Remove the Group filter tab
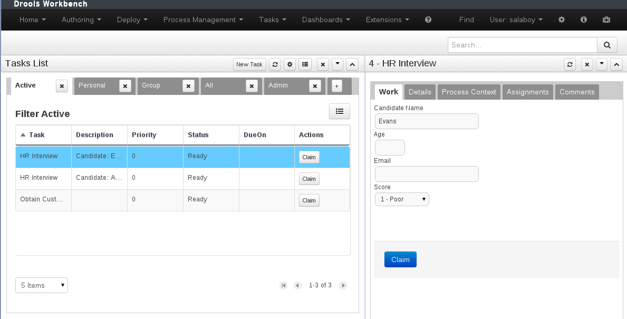 tap(188, 86)
